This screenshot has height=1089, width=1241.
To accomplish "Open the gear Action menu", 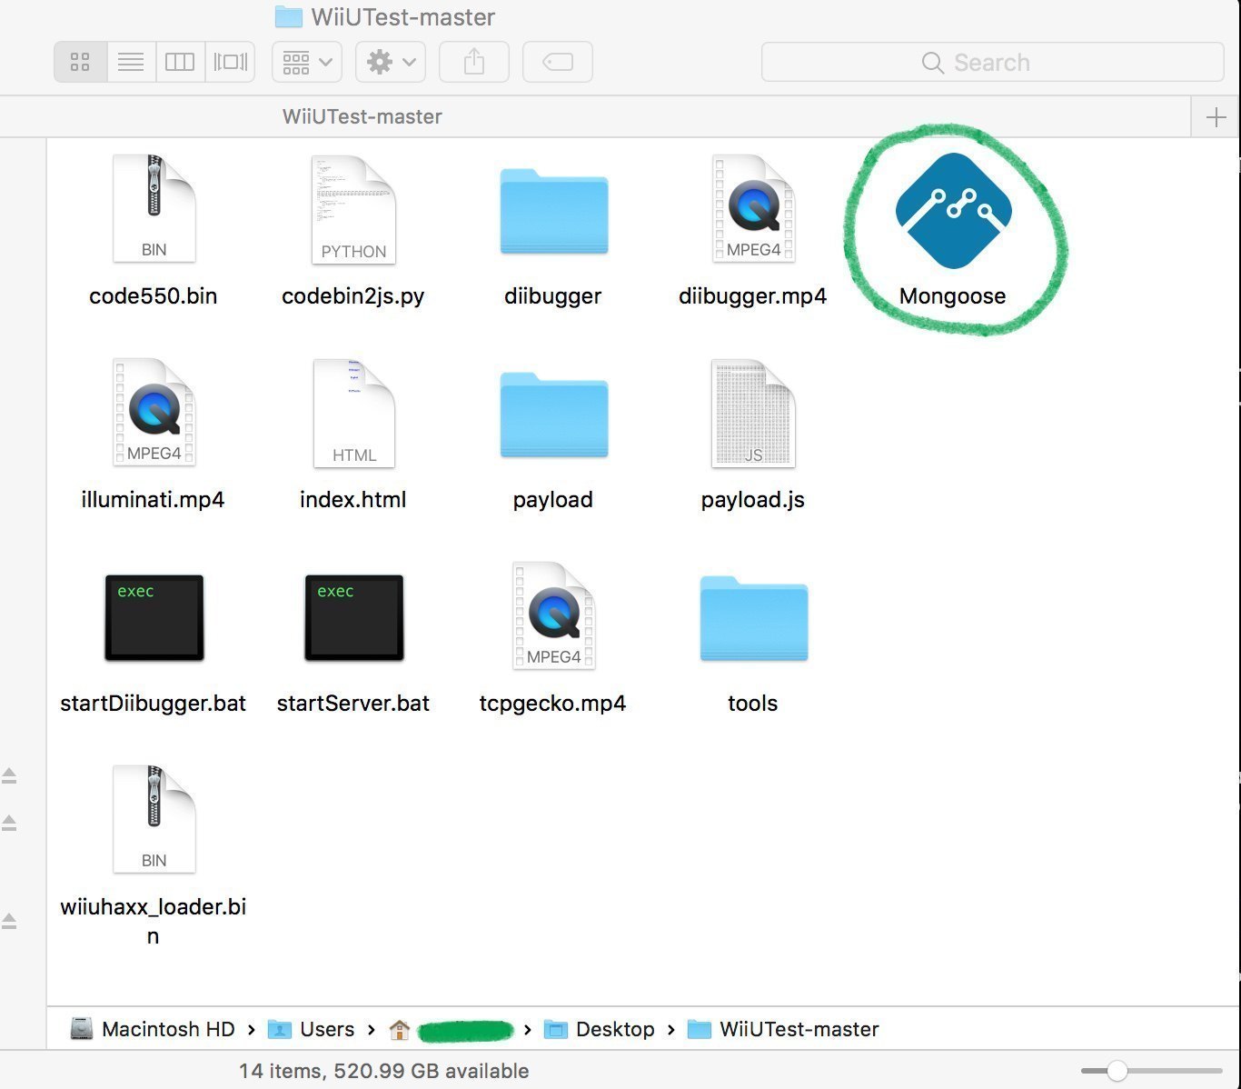I will click(391, 62).
